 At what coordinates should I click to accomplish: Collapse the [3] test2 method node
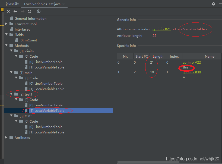tap(11, 116)
